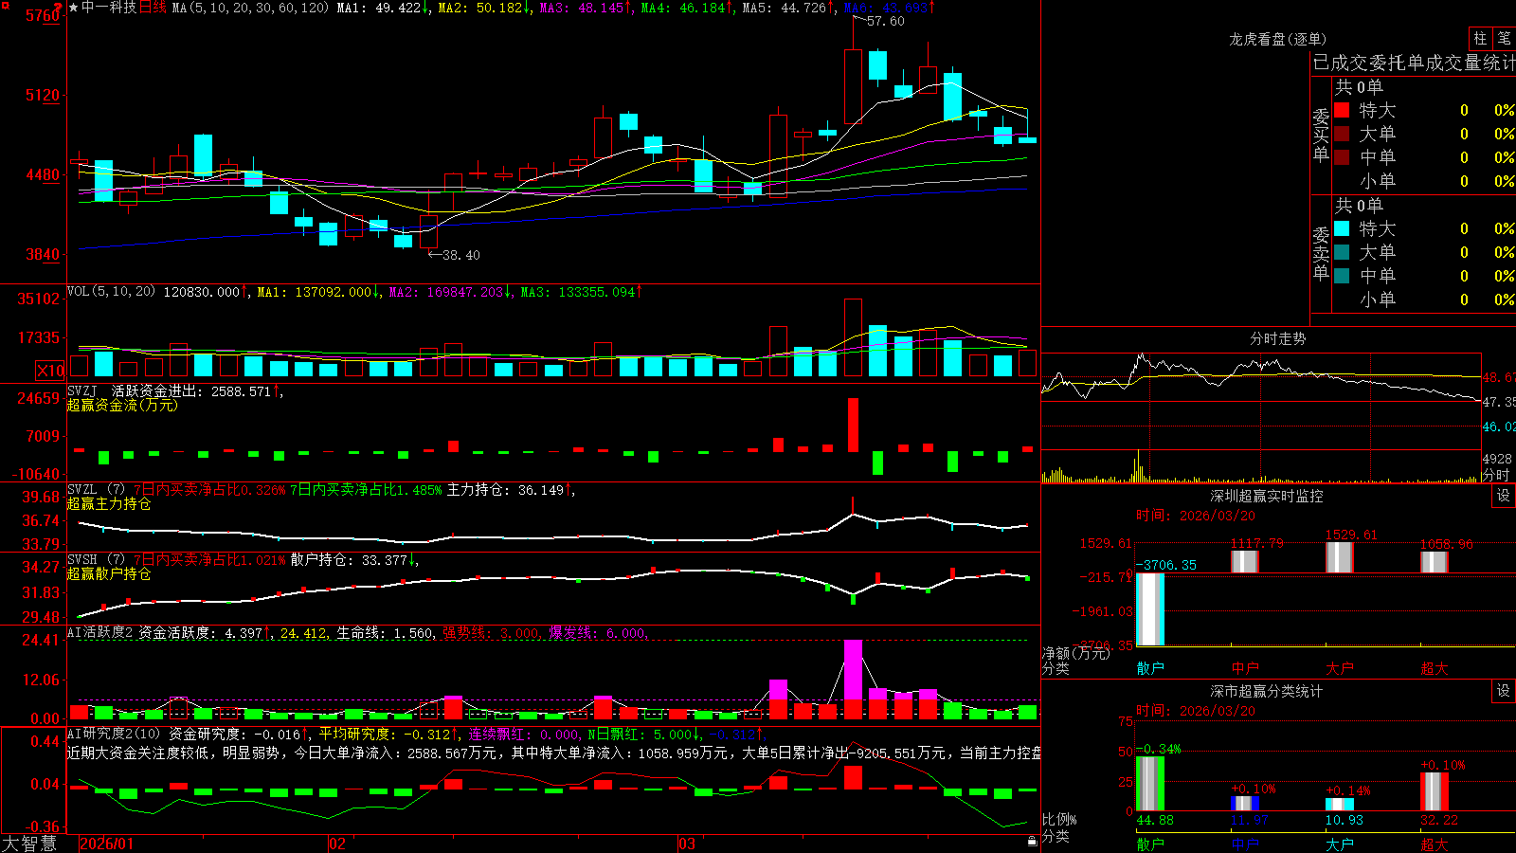Click the 龙虎看盘(逐单) panel title
The height and width of the screenshot is (853, 1516).
click(x=1277, y=39)
